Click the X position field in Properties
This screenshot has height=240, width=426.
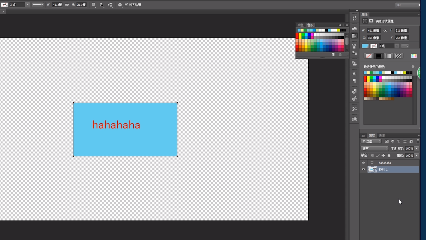point(374,38)
